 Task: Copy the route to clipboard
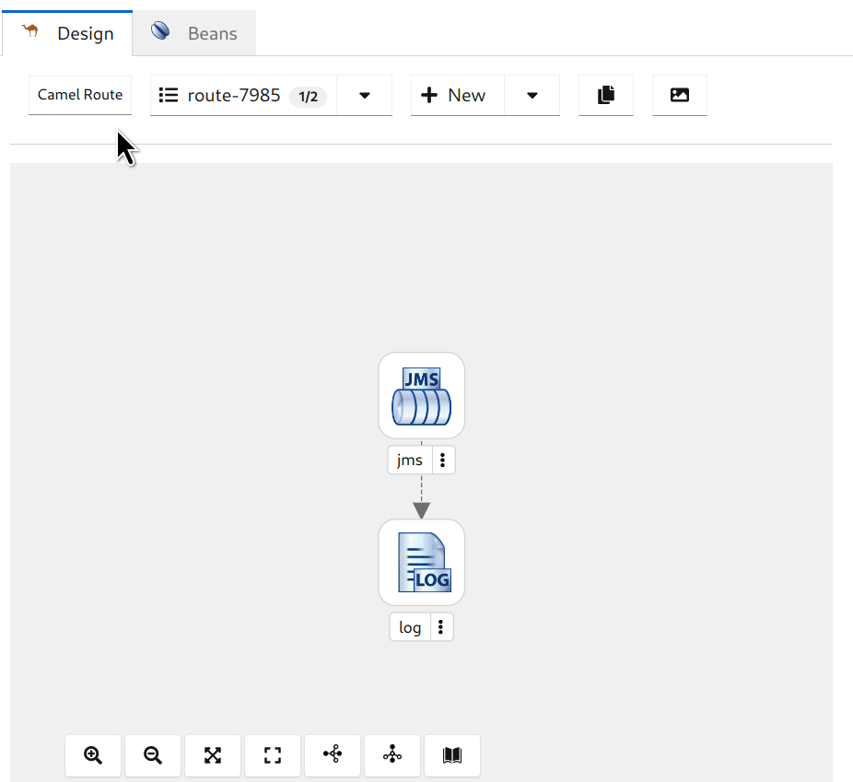point(605,95)
